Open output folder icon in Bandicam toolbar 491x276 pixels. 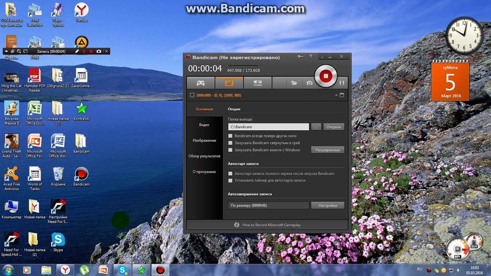tap(294, 83)
